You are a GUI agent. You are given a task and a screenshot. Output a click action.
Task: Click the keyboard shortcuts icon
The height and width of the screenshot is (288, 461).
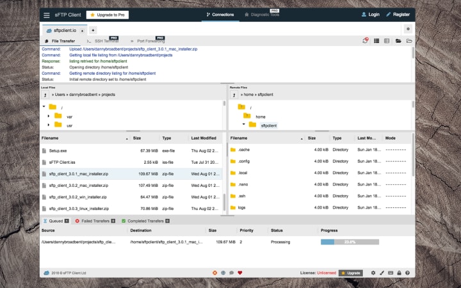tap(391, 273)
